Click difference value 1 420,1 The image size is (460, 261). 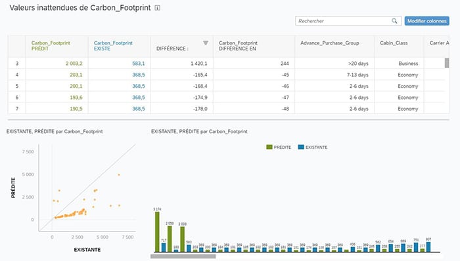(199, 64)
